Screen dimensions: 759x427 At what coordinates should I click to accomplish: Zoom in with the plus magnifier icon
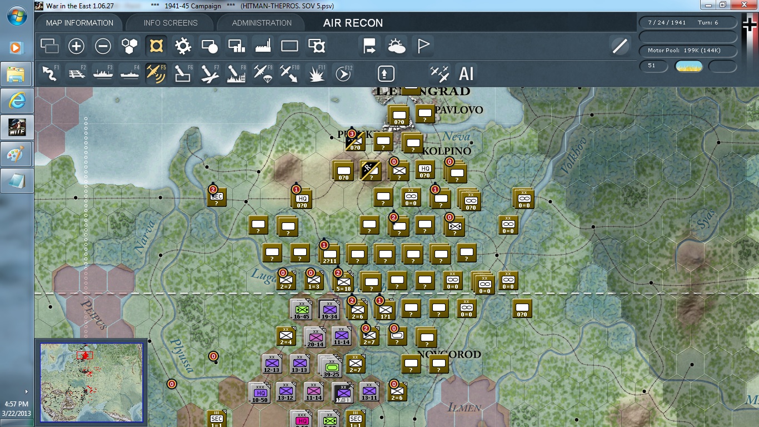click(x=76, y=46)
